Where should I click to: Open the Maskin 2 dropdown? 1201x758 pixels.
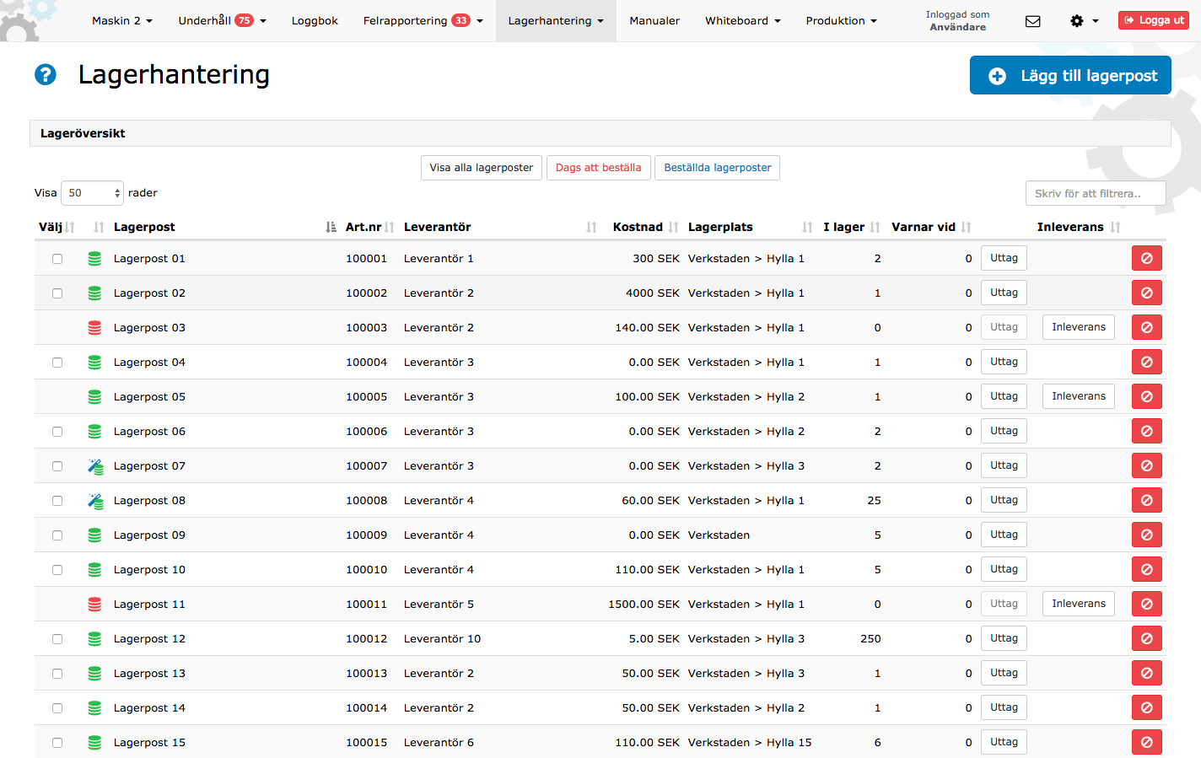(x=122, y=21)
